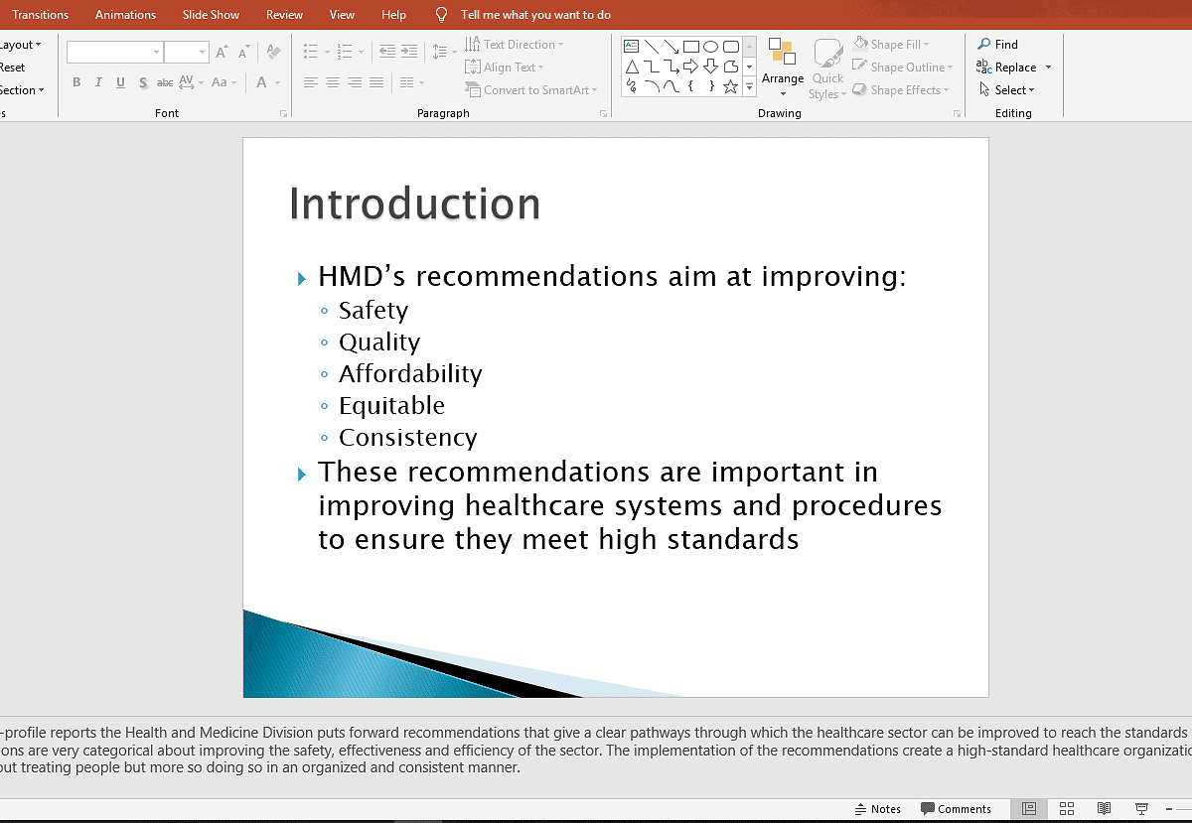Image resolution: width=1192 pixels, height=823 pixels.
Task: Choose the 5-point star shape
Action: pyautogui.click(x=731, y=86)
